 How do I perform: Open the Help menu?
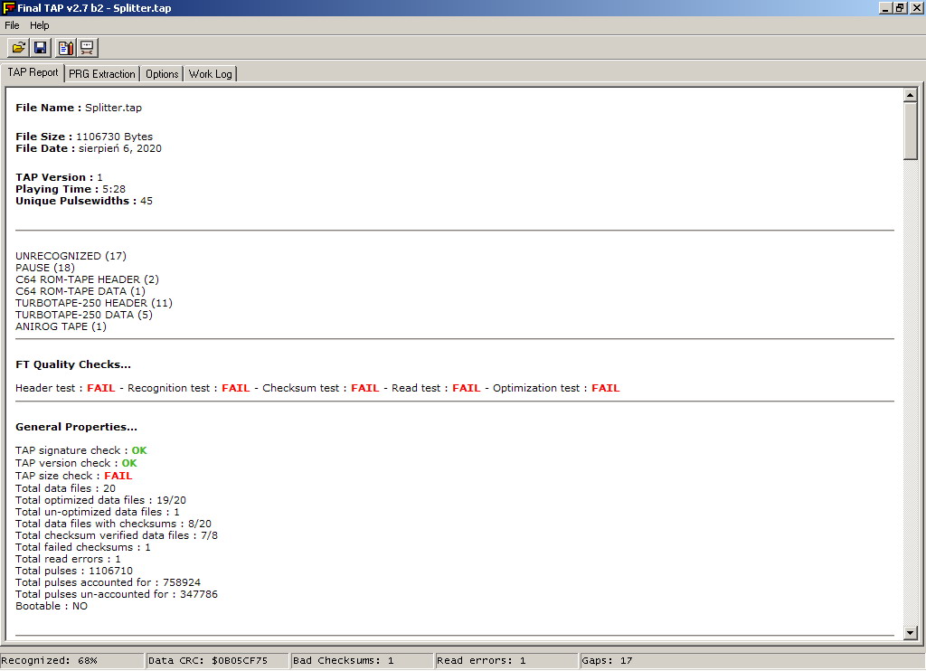pyautogui.click(x=39, y=25)
